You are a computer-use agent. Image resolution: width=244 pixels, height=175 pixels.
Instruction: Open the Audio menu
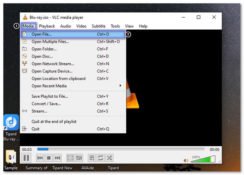coord(66,26)
